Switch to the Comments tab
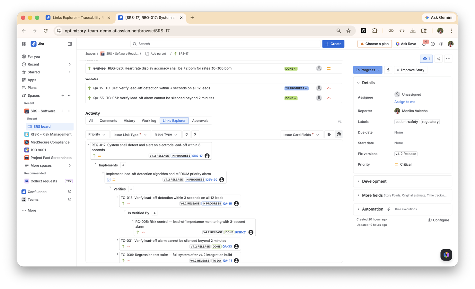 108,120
